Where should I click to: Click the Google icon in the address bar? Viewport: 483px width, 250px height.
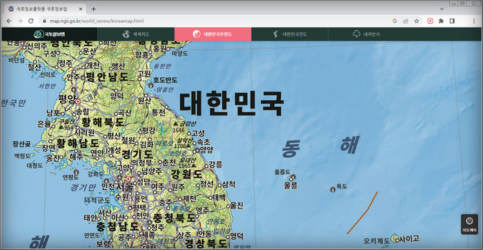(395, 21)
